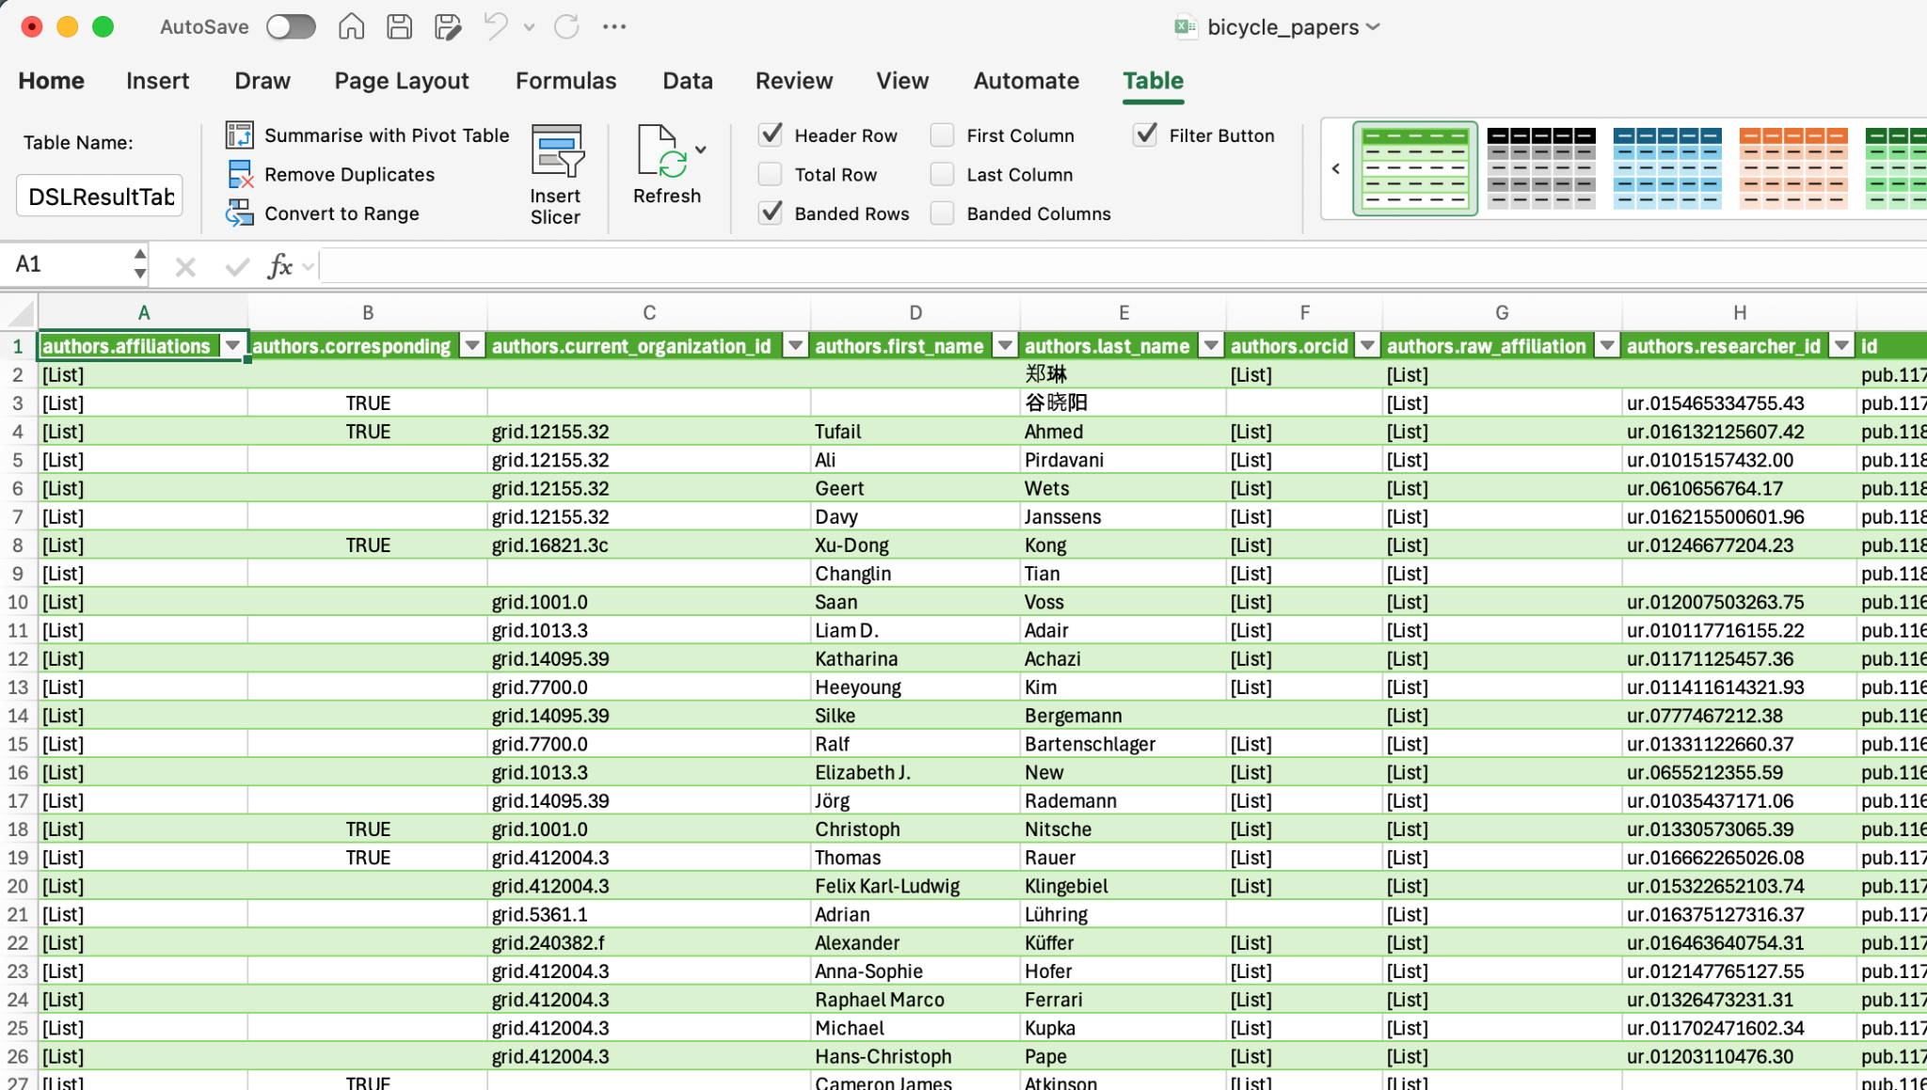Switch to the Formulas ribbon tab
The width and height of the screenshot is (1927, 1090).
565,81
